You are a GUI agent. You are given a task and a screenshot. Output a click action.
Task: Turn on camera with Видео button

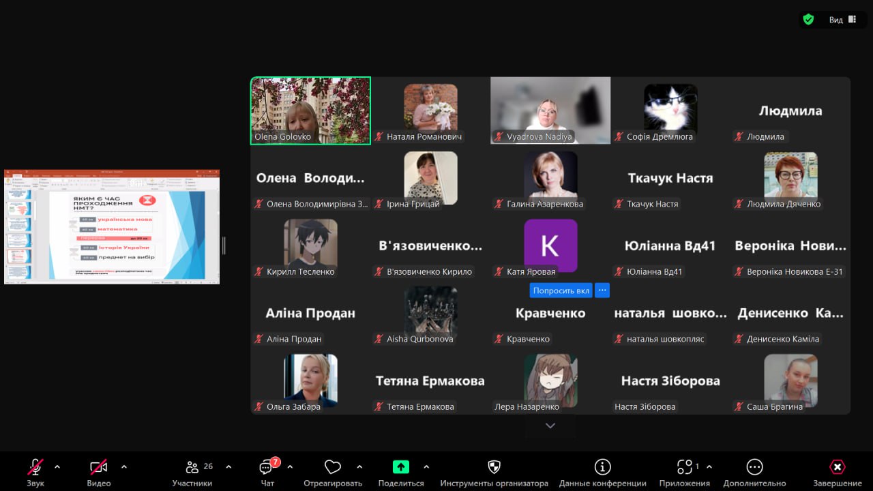(99, 467)
